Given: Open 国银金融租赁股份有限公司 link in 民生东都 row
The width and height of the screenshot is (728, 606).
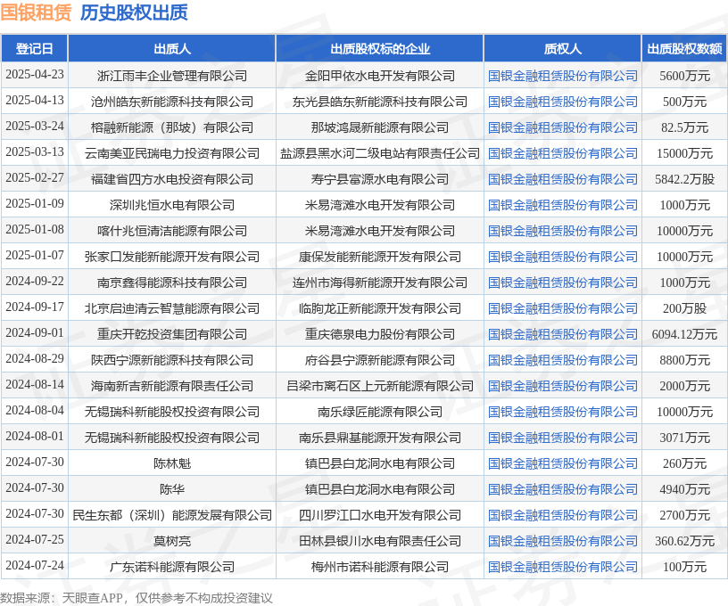Looking at the screenshot, I should click(563, 515).
